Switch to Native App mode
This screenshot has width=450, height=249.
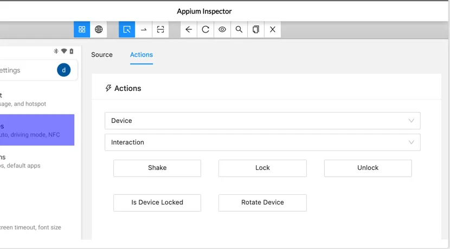[82, 30]
